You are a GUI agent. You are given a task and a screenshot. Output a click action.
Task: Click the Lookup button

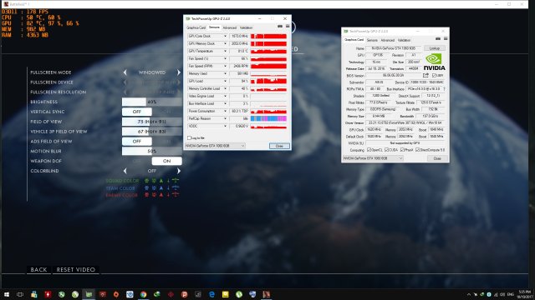(435, 48)
